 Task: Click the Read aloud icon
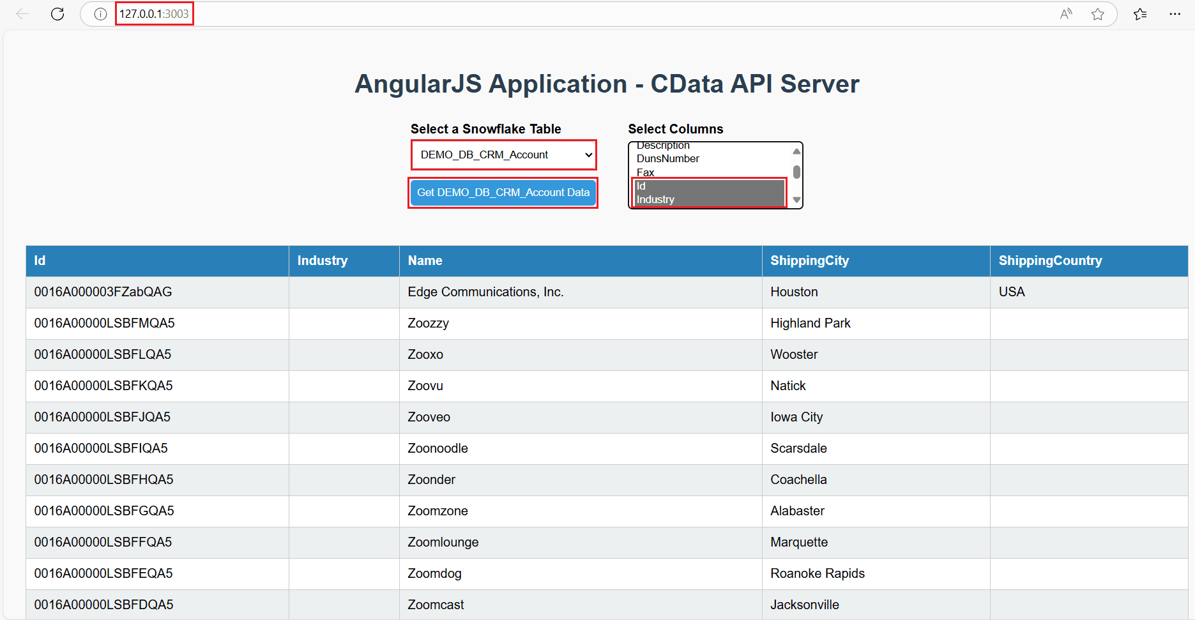point(1065,14)
